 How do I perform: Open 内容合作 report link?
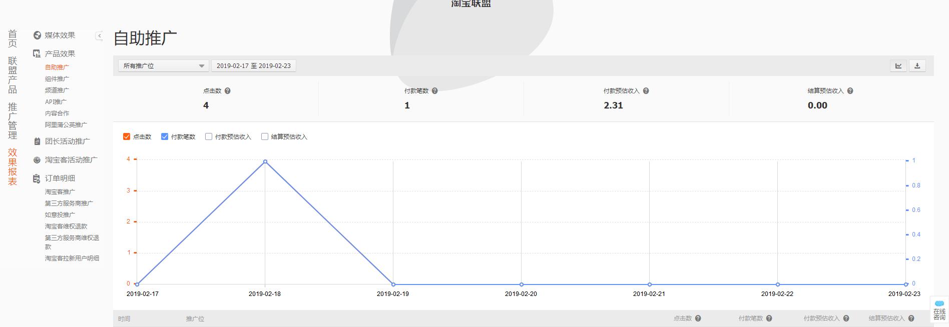pos(57,113)
